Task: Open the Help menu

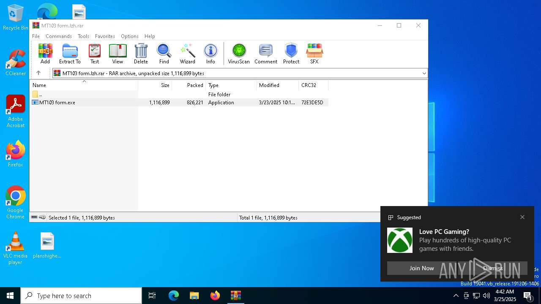Action: [x=150, y=36]
